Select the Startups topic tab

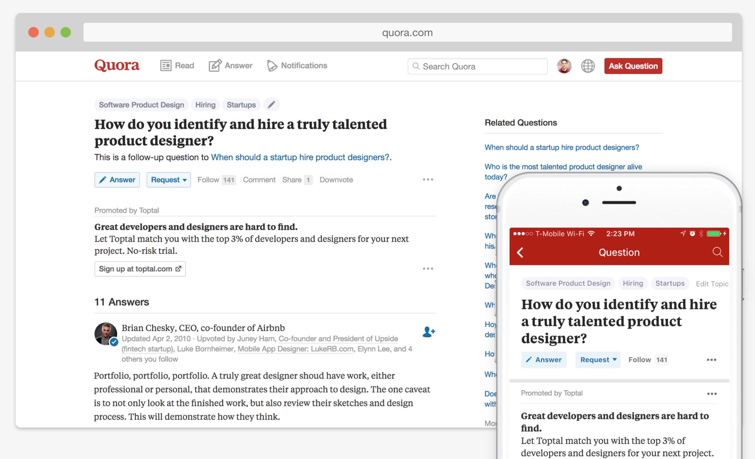pos(241,105)
